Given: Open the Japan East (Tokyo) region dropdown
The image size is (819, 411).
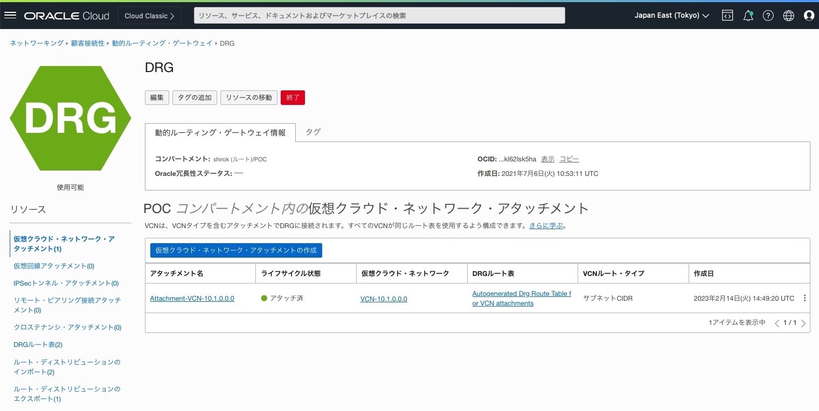Looking at the screenshot, I should tap(671, 16).
